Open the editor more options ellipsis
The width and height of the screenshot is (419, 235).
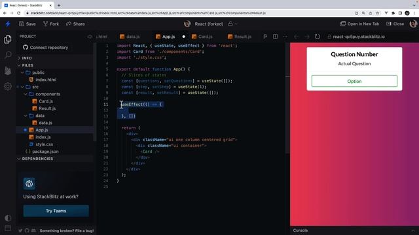coord(285,37)
